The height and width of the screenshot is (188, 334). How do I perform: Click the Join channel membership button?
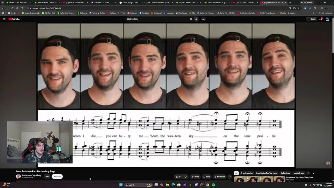pyautogui.click(x=47, y=177)
